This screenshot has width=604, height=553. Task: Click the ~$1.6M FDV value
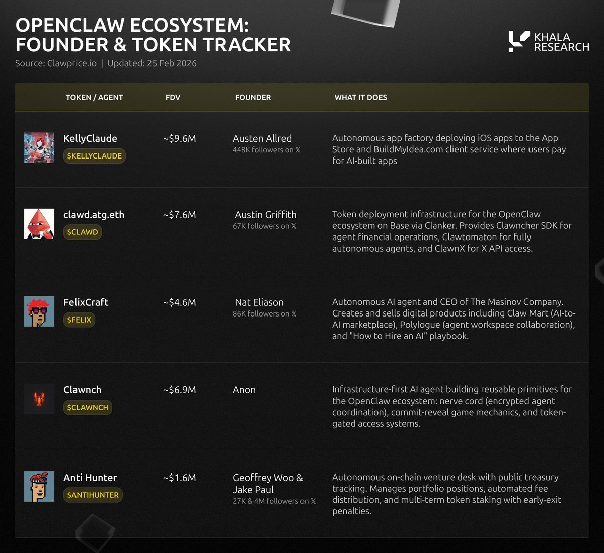180,478
